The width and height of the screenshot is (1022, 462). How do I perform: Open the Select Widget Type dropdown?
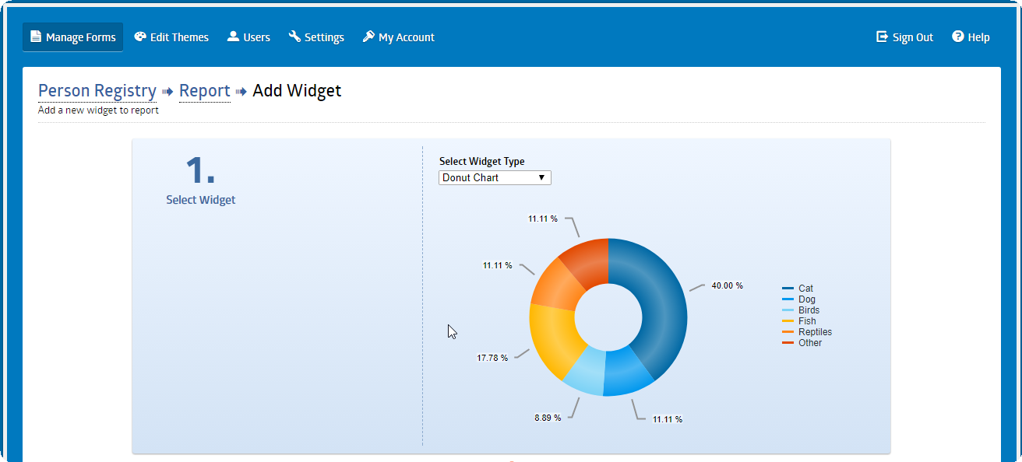click(495, 178)
